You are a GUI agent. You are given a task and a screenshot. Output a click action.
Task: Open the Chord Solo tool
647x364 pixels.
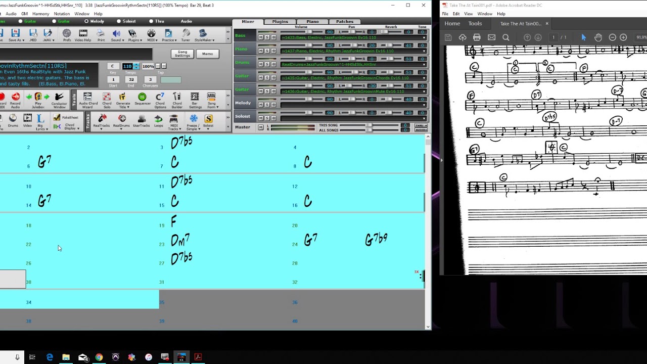coord(107,99)
